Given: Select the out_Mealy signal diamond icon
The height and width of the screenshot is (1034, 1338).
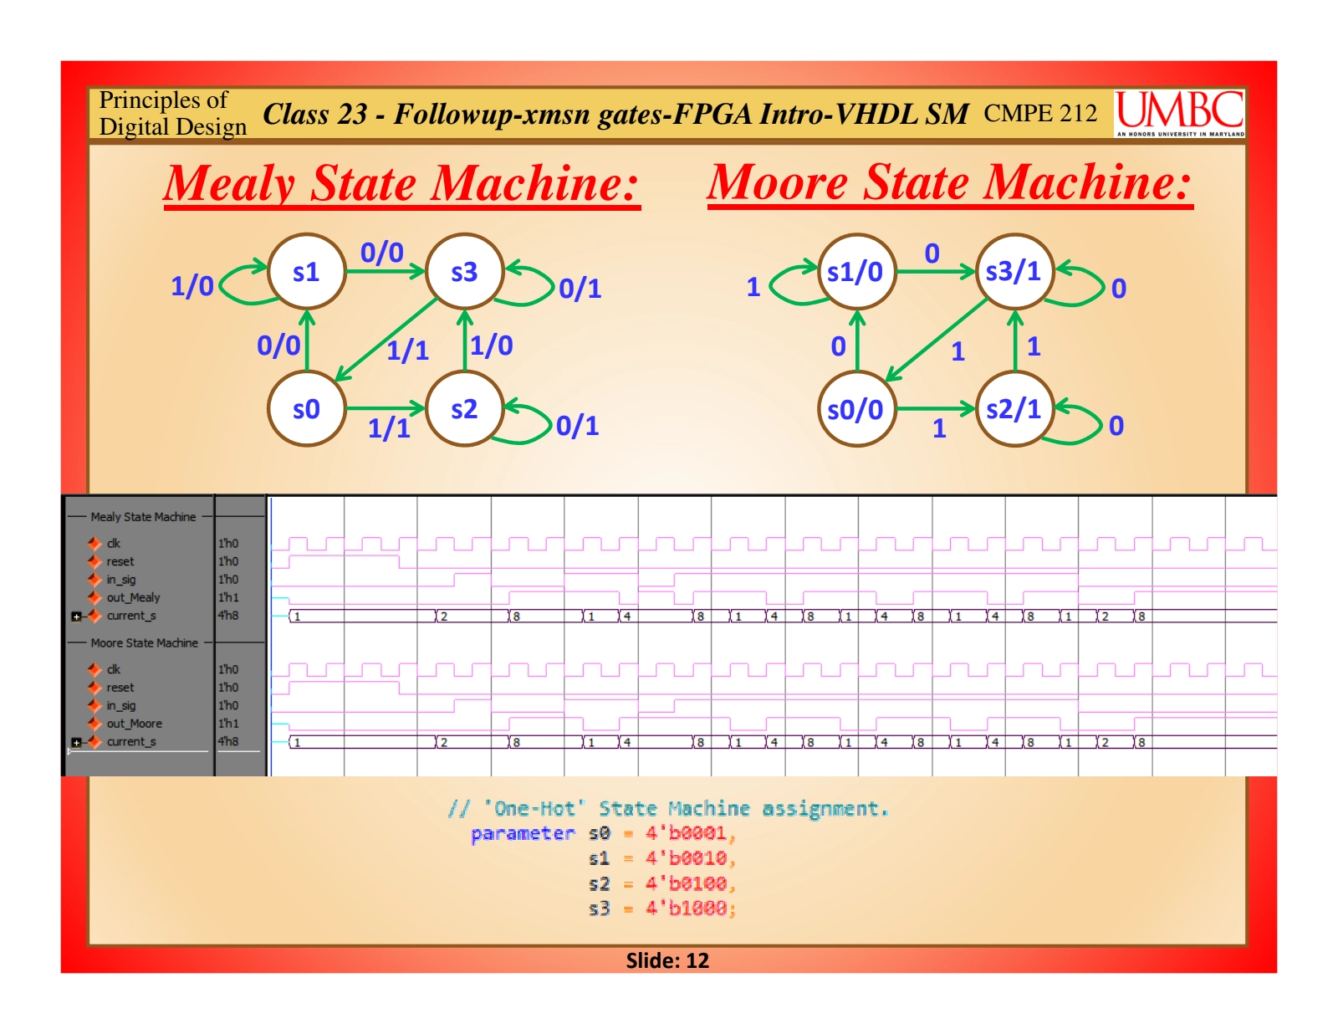Looking at the screenshot, I should click(94, 597).
